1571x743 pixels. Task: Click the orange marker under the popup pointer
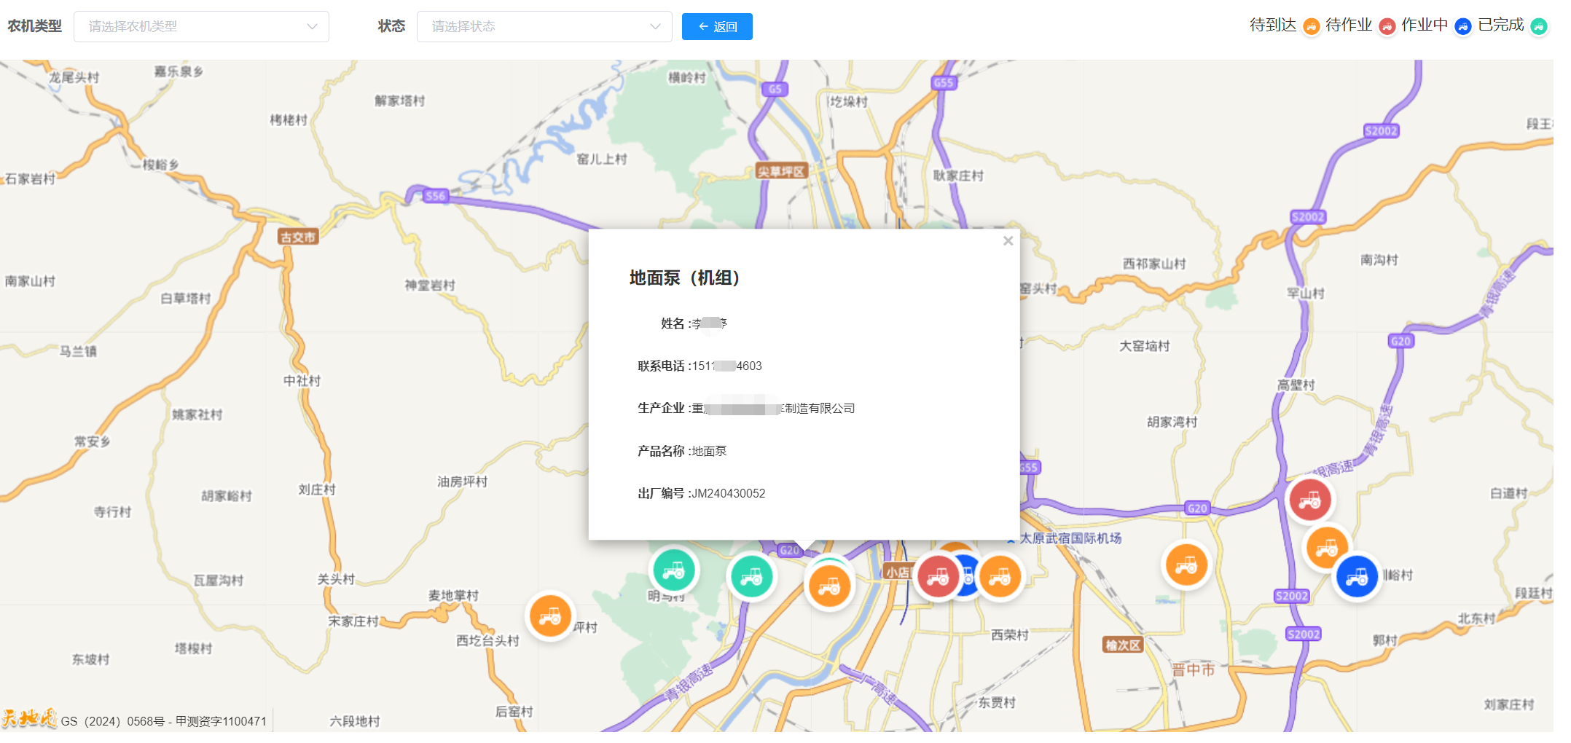[x=829, y=586]
